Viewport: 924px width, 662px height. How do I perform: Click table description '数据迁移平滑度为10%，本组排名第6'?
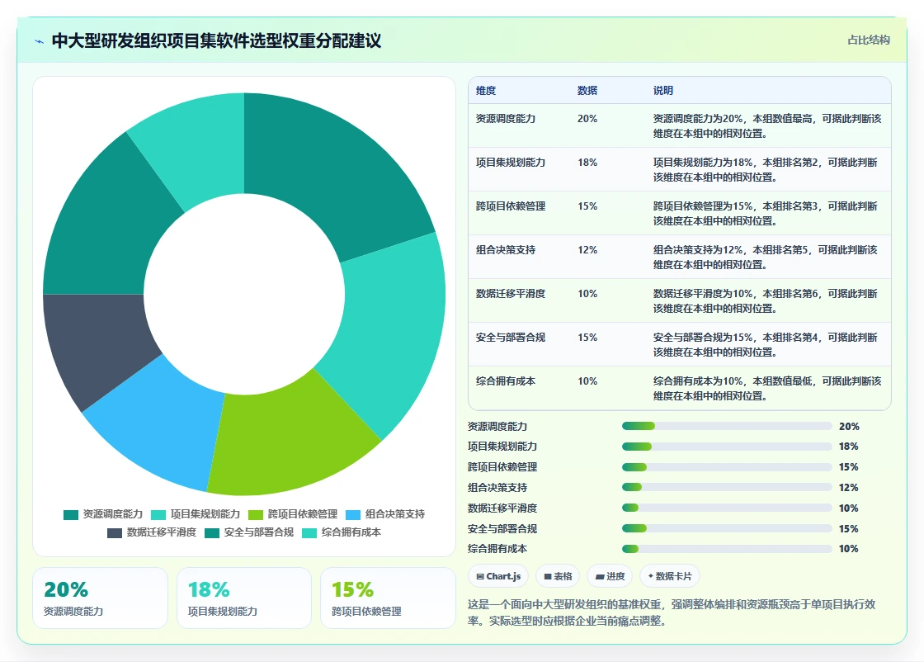coord(765,301)
